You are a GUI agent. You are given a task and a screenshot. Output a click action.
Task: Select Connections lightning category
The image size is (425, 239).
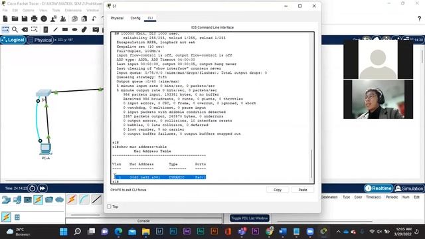(x=39, y=200)
